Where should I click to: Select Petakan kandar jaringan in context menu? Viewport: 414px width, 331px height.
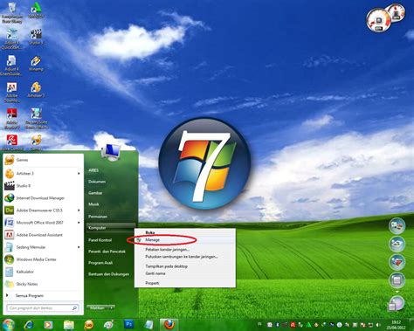(185, 250)
